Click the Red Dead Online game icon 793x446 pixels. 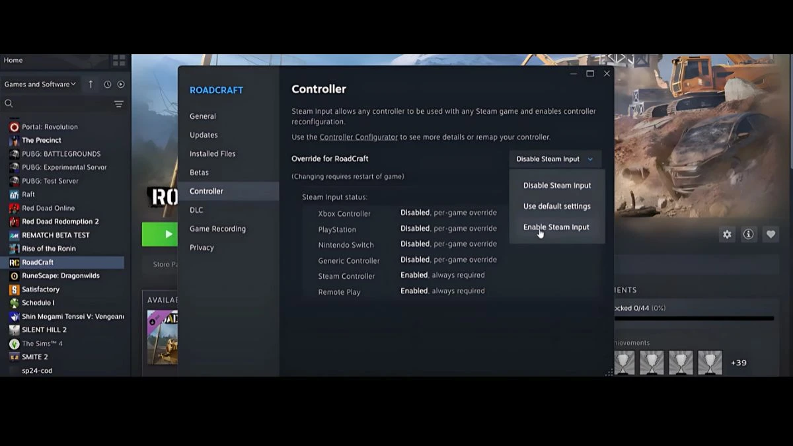(14, 208)
